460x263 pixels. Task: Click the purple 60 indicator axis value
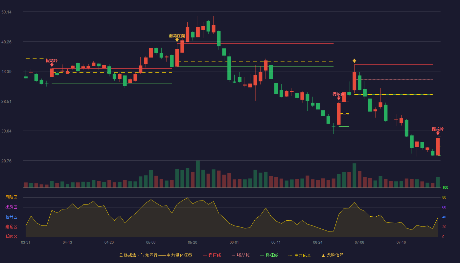tap(444, 207)
